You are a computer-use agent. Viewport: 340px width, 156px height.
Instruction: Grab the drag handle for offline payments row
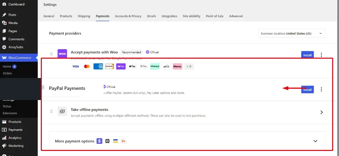pyautogui.click(x=51, y=111)
